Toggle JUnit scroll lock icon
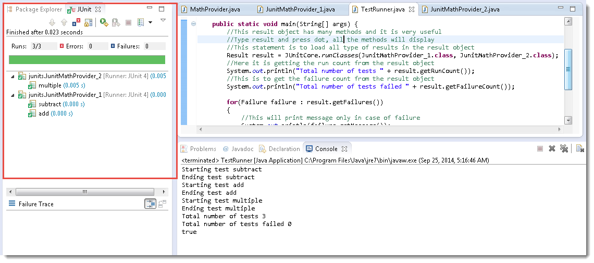Screen dimensions: 594x263 click(x=88, y=23)
